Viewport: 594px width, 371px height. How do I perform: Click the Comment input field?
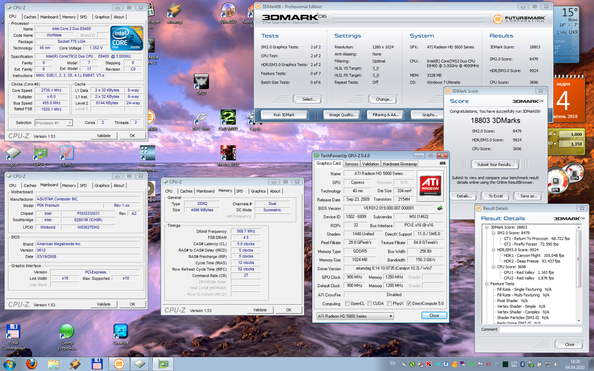[x=541, y=329]
